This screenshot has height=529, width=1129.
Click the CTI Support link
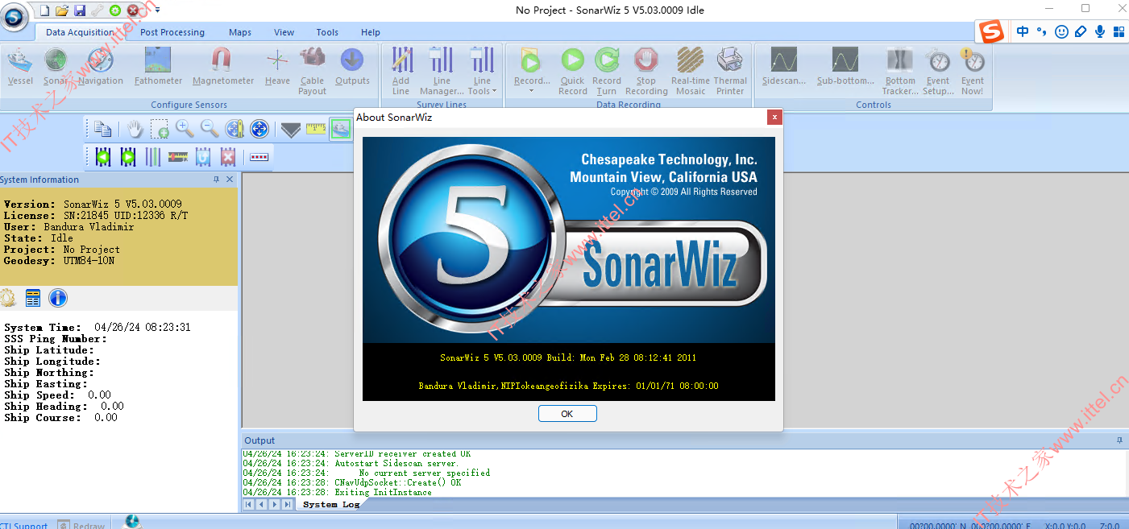coord(24,526)
